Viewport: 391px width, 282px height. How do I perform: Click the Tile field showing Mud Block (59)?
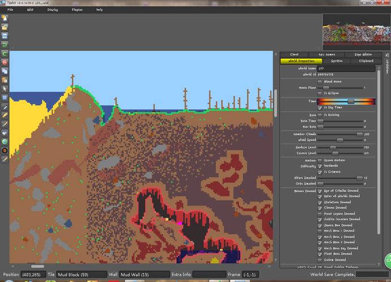[81, 274]
